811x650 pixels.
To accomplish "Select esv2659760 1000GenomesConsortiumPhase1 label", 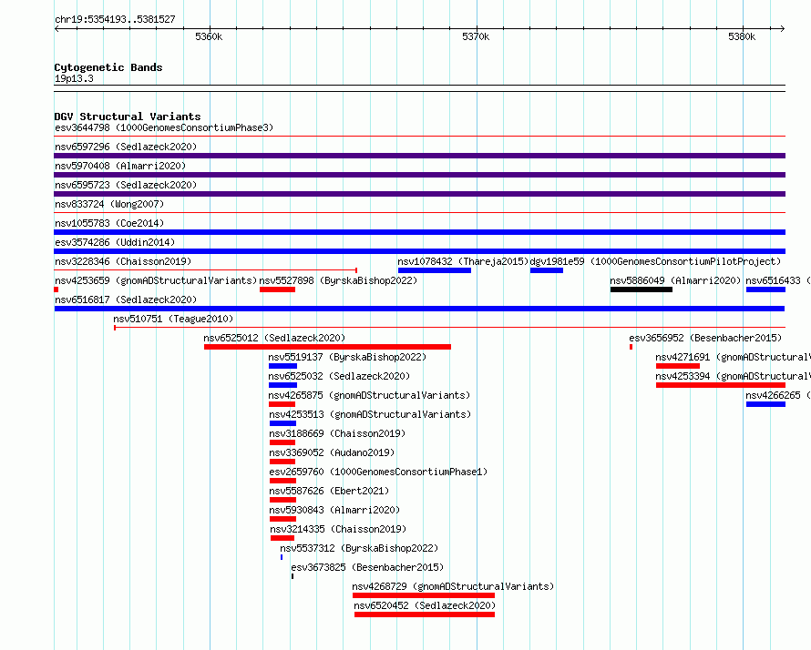I will 378,472.
